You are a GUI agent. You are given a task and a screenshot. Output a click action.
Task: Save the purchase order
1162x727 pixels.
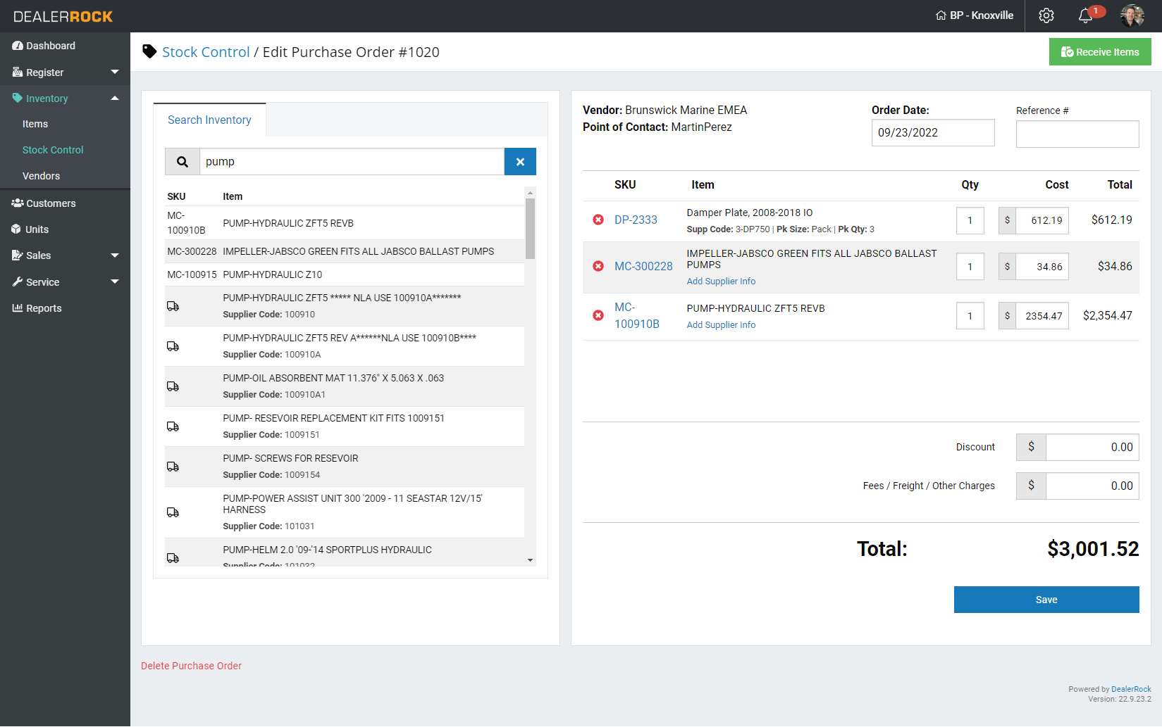click(1046, 600)
